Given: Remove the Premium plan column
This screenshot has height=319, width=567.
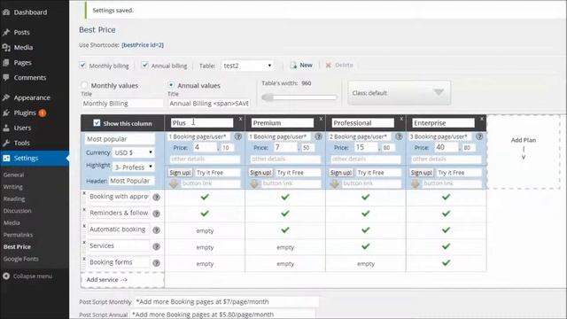Looking at the screenshot, I should click(321, 119).
